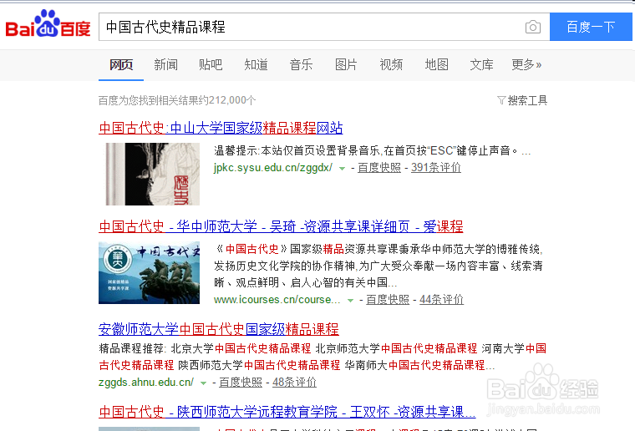Open 中山大学国家级精品课程网站 result title
The width and height of the screenshot is (635, 431).
pyautogui.click(x=221, y=128)
